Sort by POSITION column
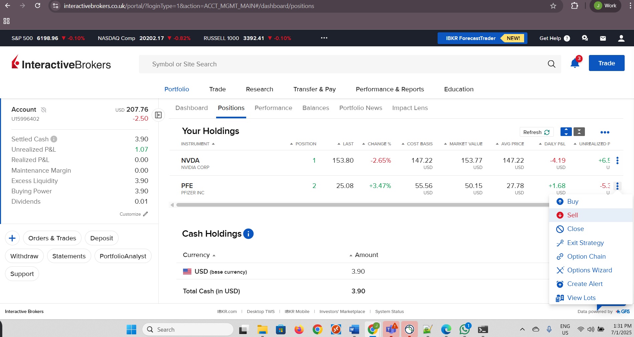 (303, 144)
